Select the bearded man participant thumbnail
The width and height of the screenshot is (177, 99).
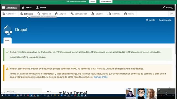click(x=152, y=94)
